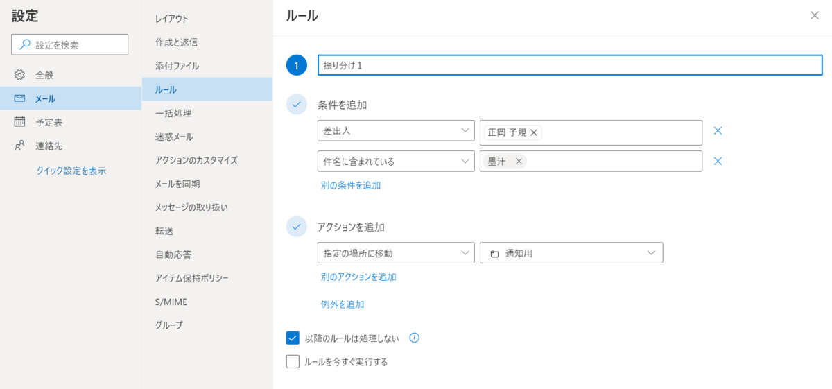
Task: Click the 設定を検索 search box
Action: (70, 44)
